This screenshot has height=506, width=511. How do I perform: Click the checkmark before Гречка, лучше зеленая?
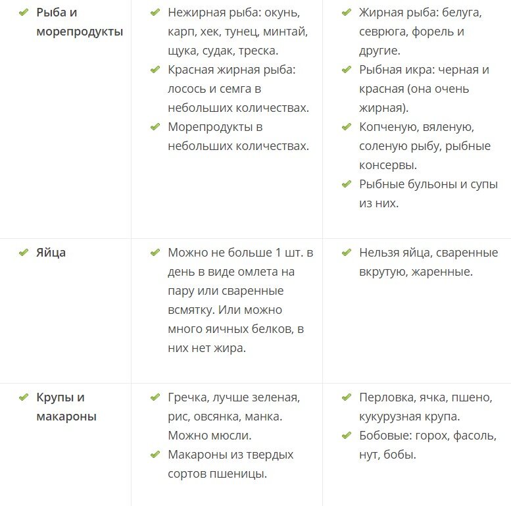tap(155, 397)
